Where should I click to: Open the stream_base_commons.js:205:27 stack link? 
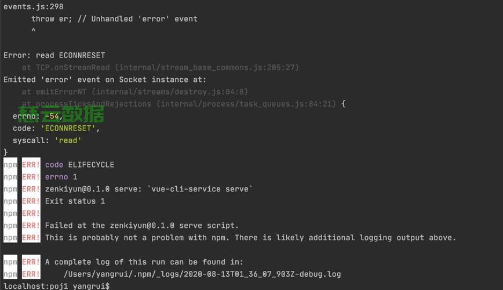click(207, 67)
